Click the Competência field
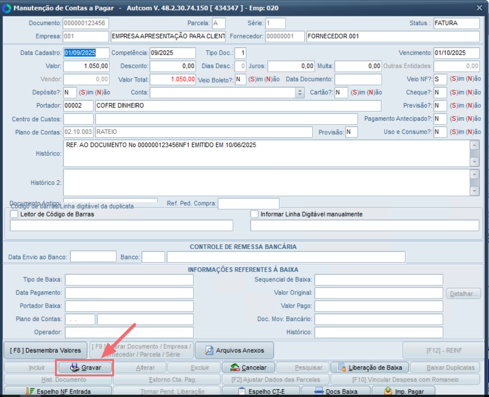 coord(173,53)
